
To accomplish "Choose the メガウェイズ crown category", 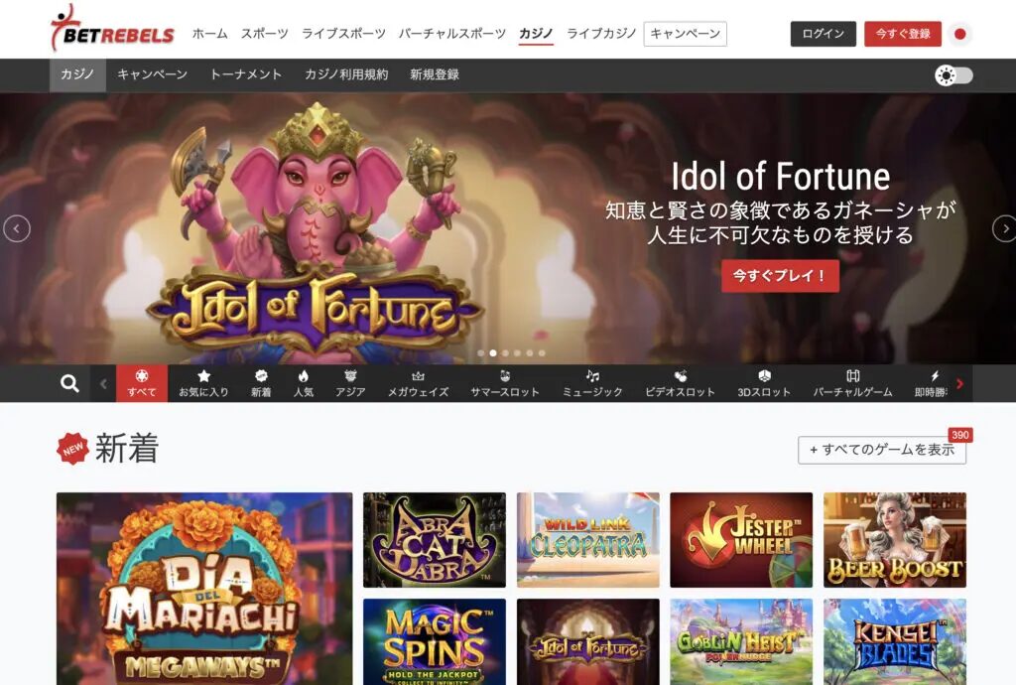I will pyautogui.click(x=418, y=383).
